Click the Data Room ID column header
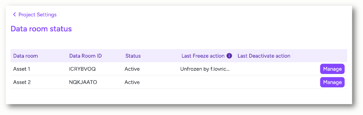Viewport: 363px width, 115px height. pos(85,56)
